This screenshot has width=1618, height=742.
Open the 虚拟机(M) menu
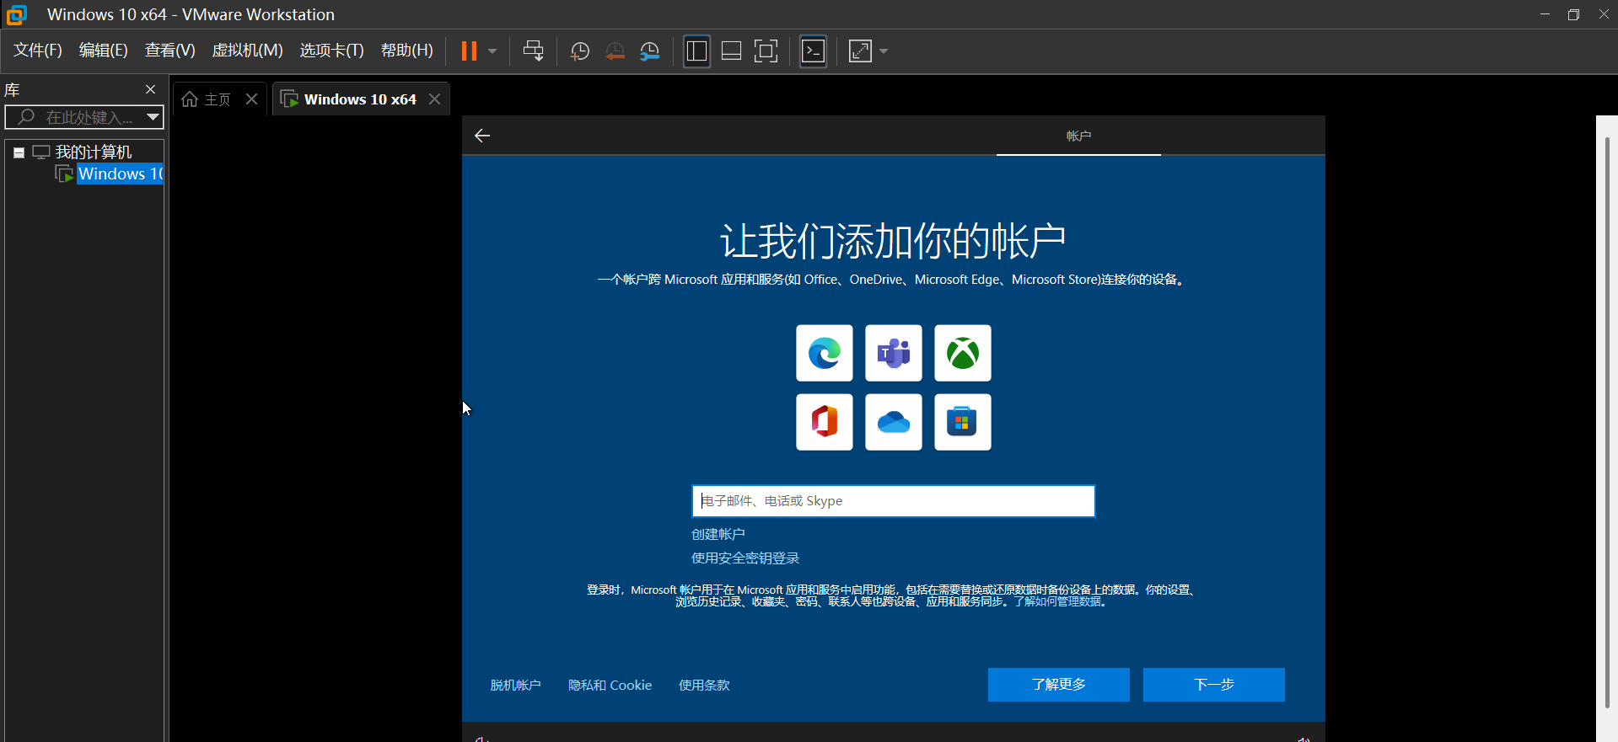coord(247,51)
